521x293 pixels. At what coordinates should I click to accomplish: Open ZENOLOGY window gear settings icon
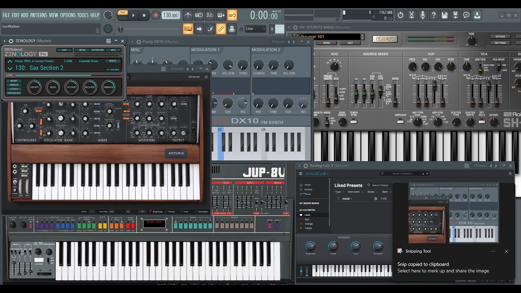coord(11,41)
